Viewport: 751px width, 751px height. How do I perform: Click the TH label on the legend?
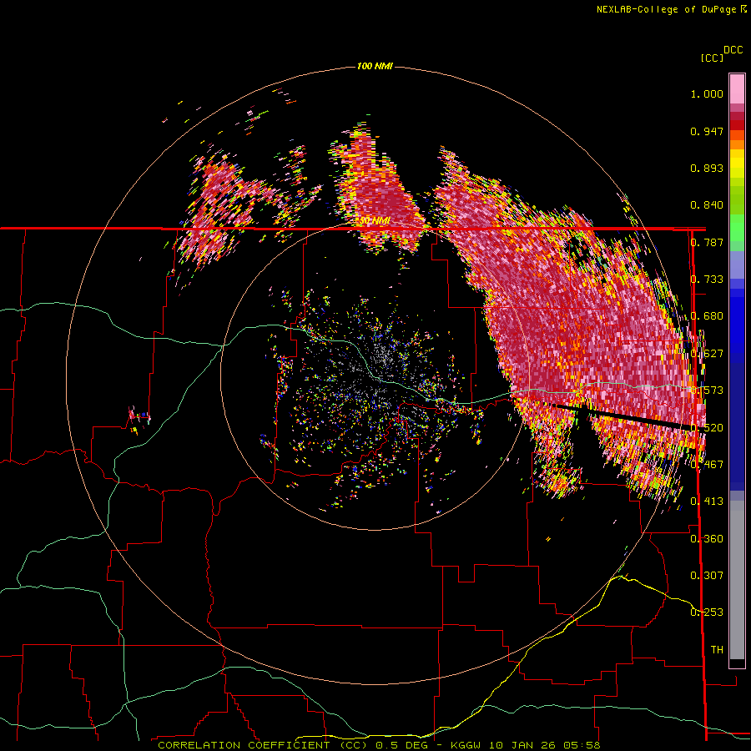point(717,650)
